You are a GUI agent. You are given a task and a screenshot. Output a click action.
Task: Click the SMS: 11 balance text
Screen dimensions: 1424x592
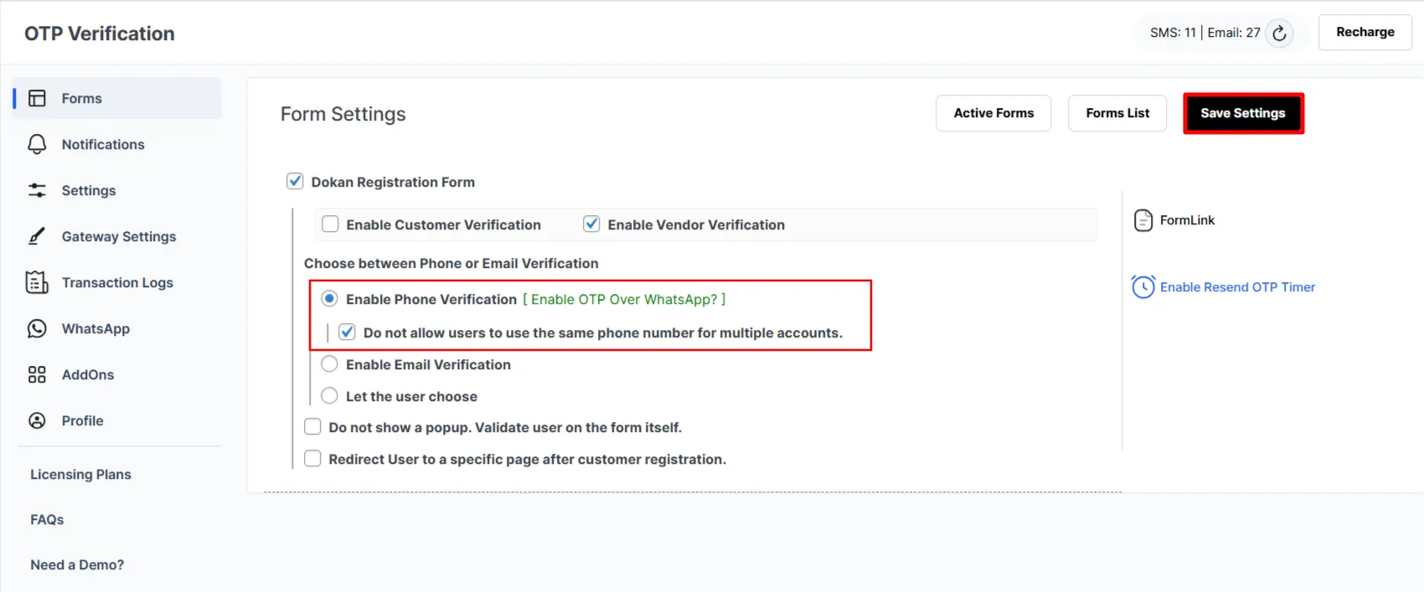(x=1173, y=33)
